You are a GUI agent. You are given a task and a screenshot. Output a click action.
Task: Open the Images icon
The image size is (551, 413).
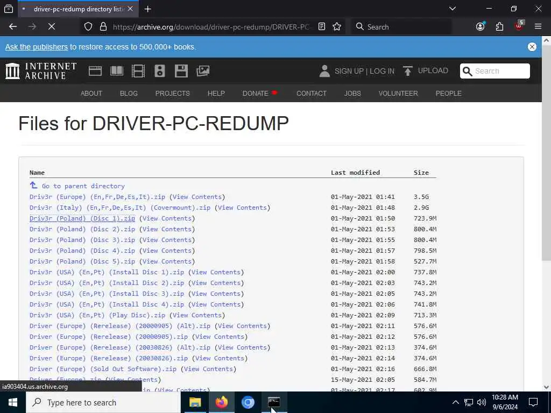coord(203,71)
